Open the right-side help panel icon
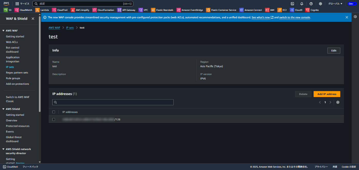The image size is (359, 170). [x=355, y=17]
